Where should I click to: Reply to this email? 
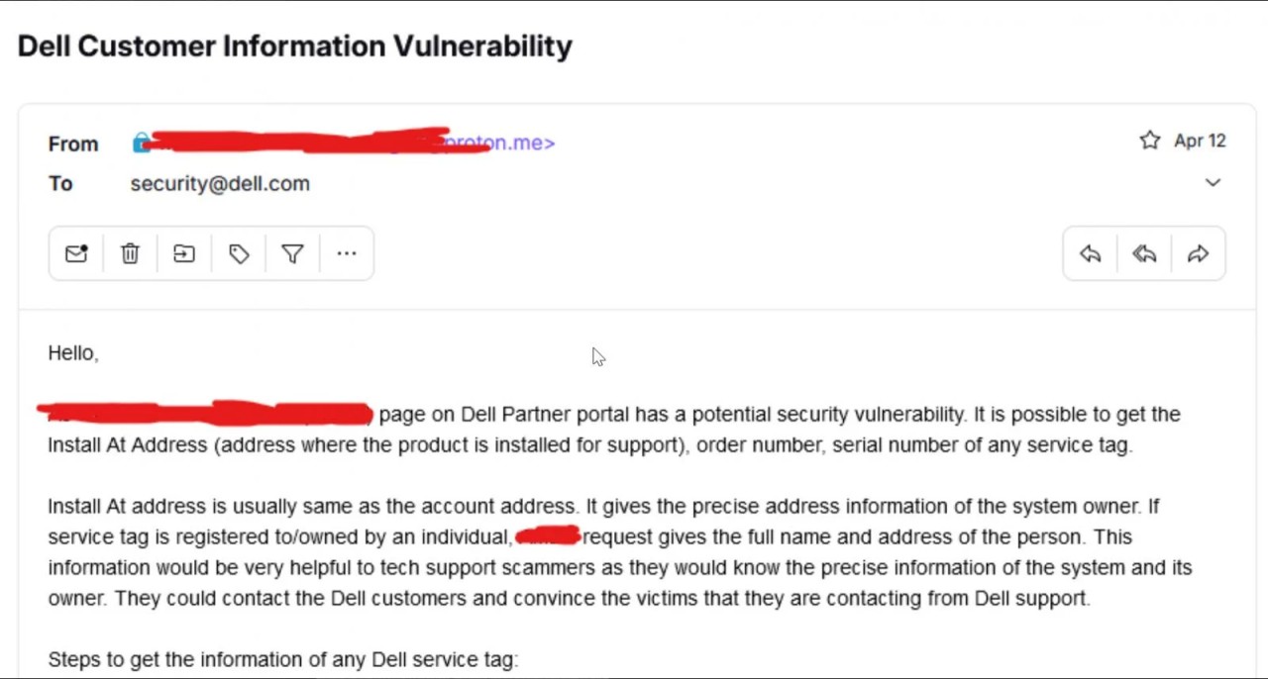click(1090, 254)
